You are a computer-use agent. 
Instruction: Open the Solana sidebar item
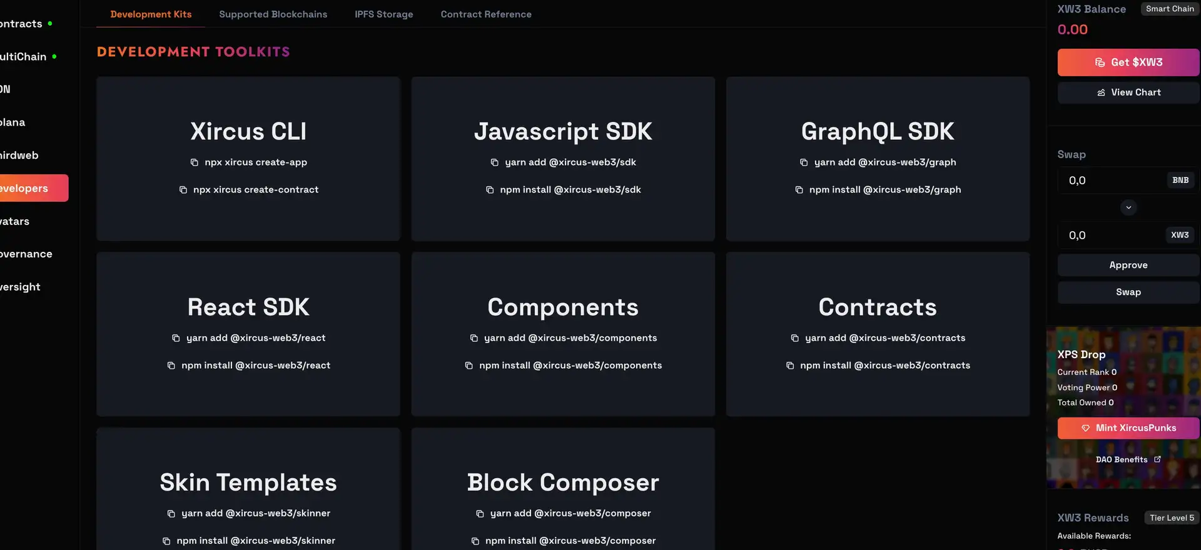13,122
